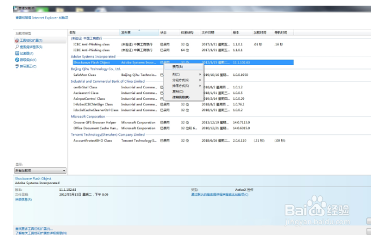The height and width of the screenshot is (235, 371).
Task: Sort by the Load Time (加载时间) column
Action: [x=262, y=32]
